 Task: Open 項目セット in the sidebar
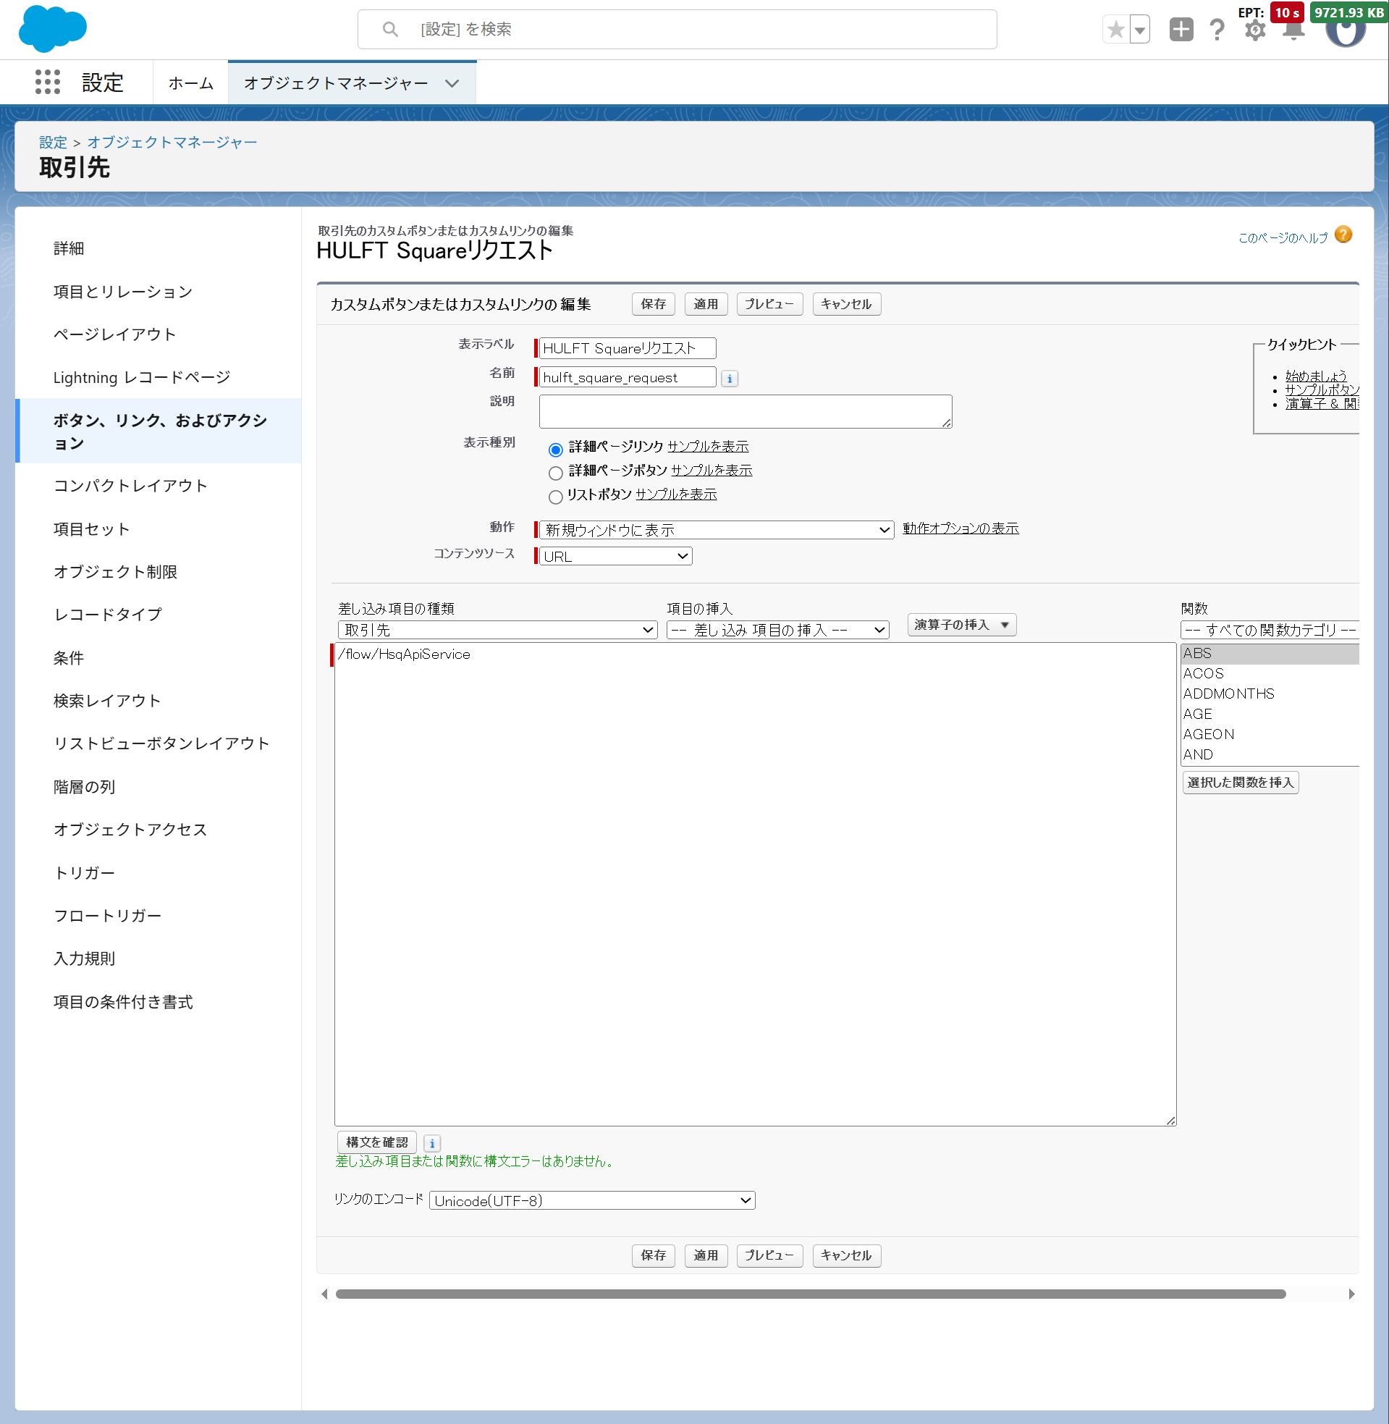pyautogui.click(x=91, y=529)
